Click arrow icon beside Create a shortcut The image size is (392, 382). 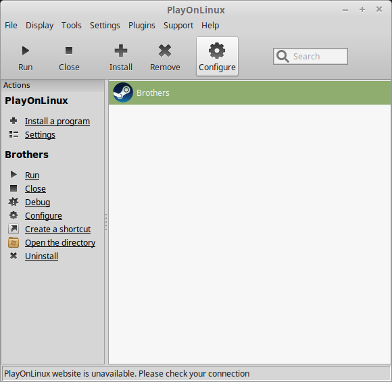(x=14, y=229)
